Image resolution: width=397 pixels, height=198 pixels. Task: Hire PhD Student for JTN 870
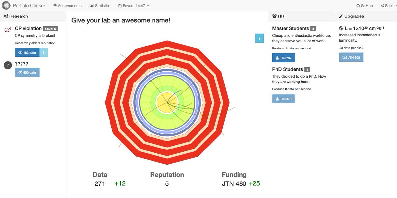tap(284, 99)
